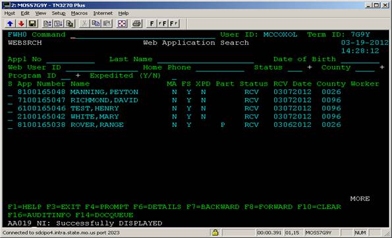Select the selection field for WHITE,MARY row
This screenshot has width=392, height=238.
coord(11,117)
